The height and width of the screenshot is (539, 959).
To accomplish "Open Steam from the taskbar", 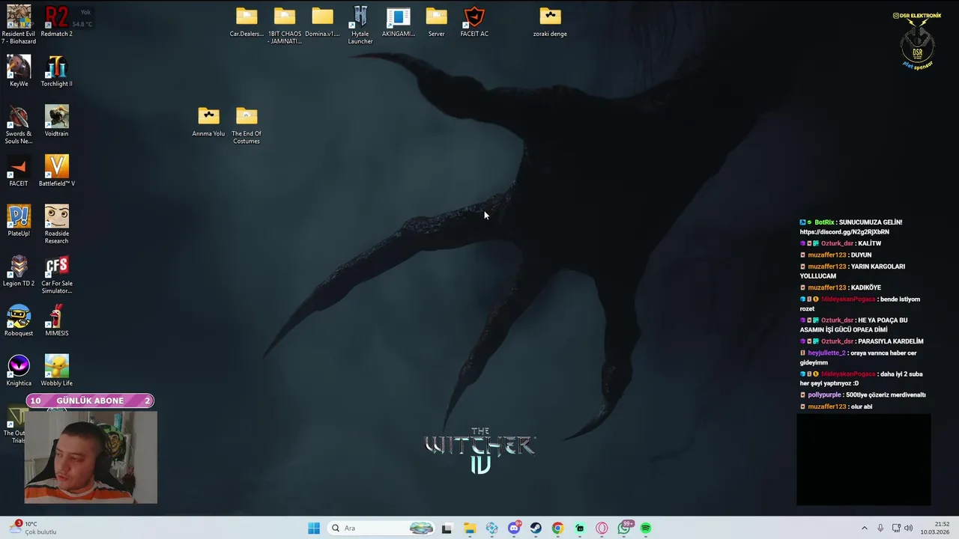I will 536,528.
